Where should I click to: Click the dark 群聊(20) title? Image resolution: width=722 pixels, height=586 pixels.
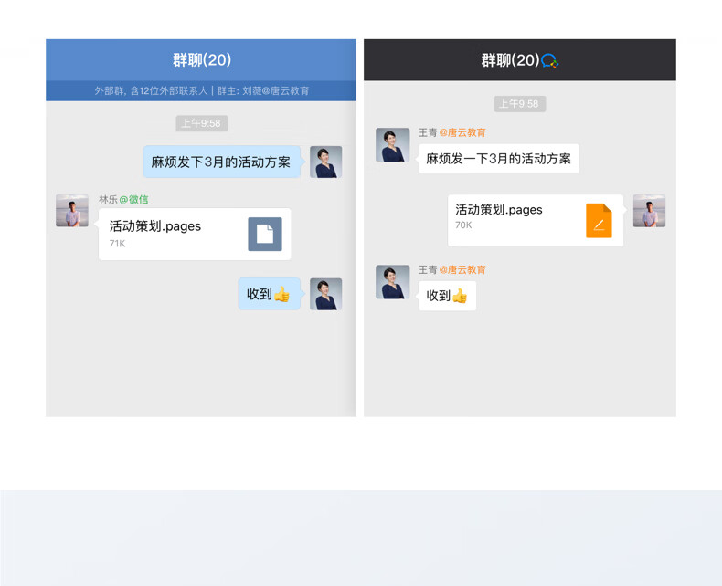pos(510,60)
